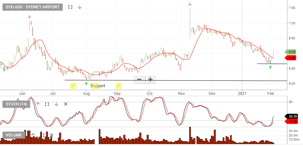Select the red sell arrow above November spike
Screen dimensions: 303x146
(x=190, y=4)
